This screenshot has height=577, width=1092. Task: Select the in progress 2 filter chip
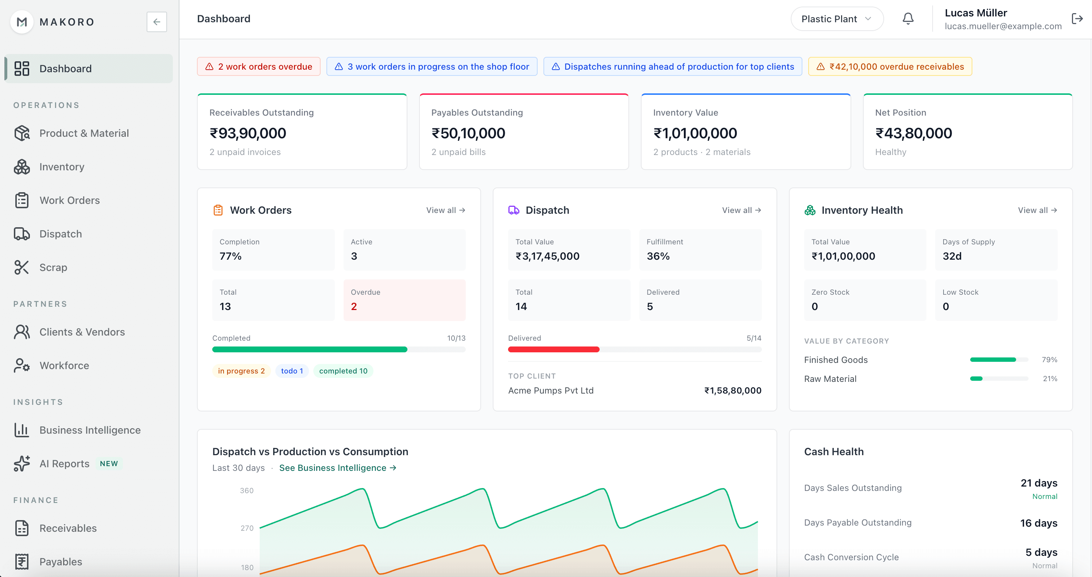tap(241, 371)
